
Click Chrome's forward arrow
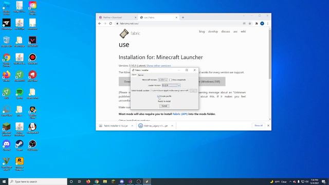pyautogui.click(x=105, y=24)
